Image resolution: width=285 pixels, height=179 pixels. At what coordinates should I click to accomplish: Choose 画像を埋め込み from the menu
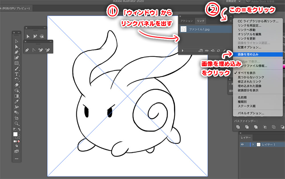tap(258, 54)
